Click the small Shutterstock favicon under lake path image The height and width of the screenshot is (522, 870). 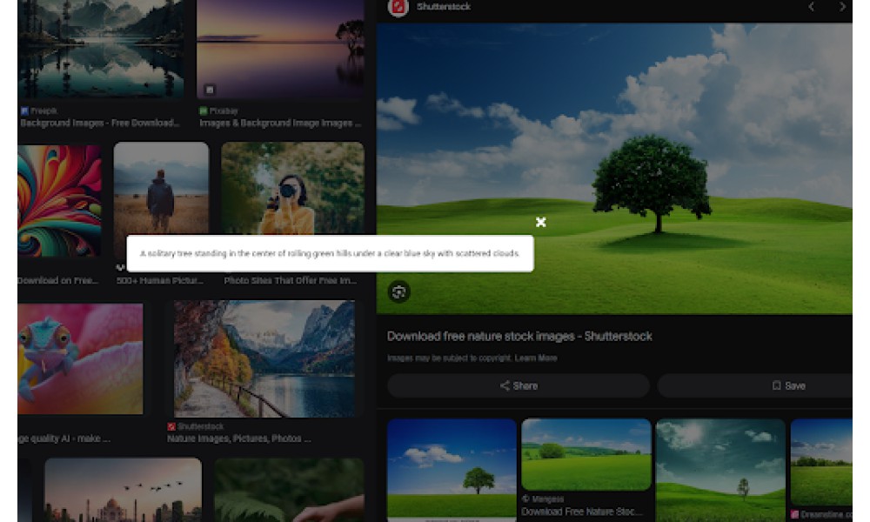point(171,426)
